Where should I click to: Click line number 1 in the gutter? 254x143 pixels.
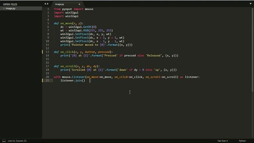(x=48, y=9)
